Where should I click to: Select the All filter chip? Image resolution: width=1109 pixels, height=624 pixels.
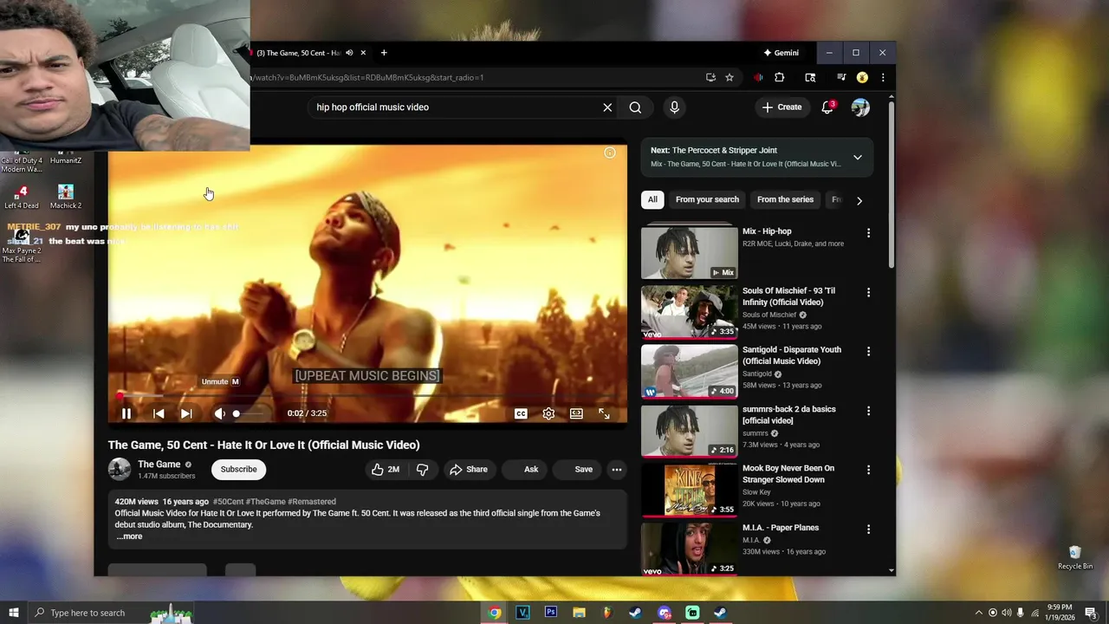[x=652, y=199]
